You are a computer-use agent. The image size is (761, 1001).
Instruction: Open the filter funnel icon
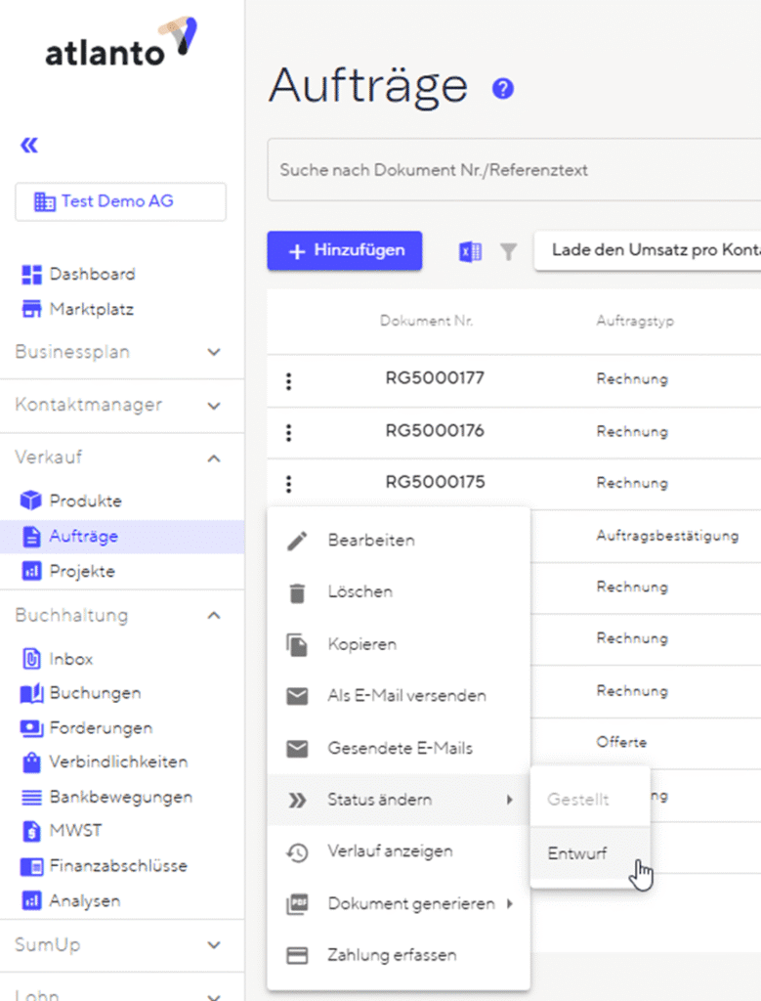pos(508,252)
